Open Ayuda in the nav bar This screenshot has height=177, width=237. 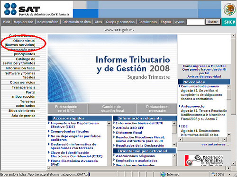[x=180, y=22]
